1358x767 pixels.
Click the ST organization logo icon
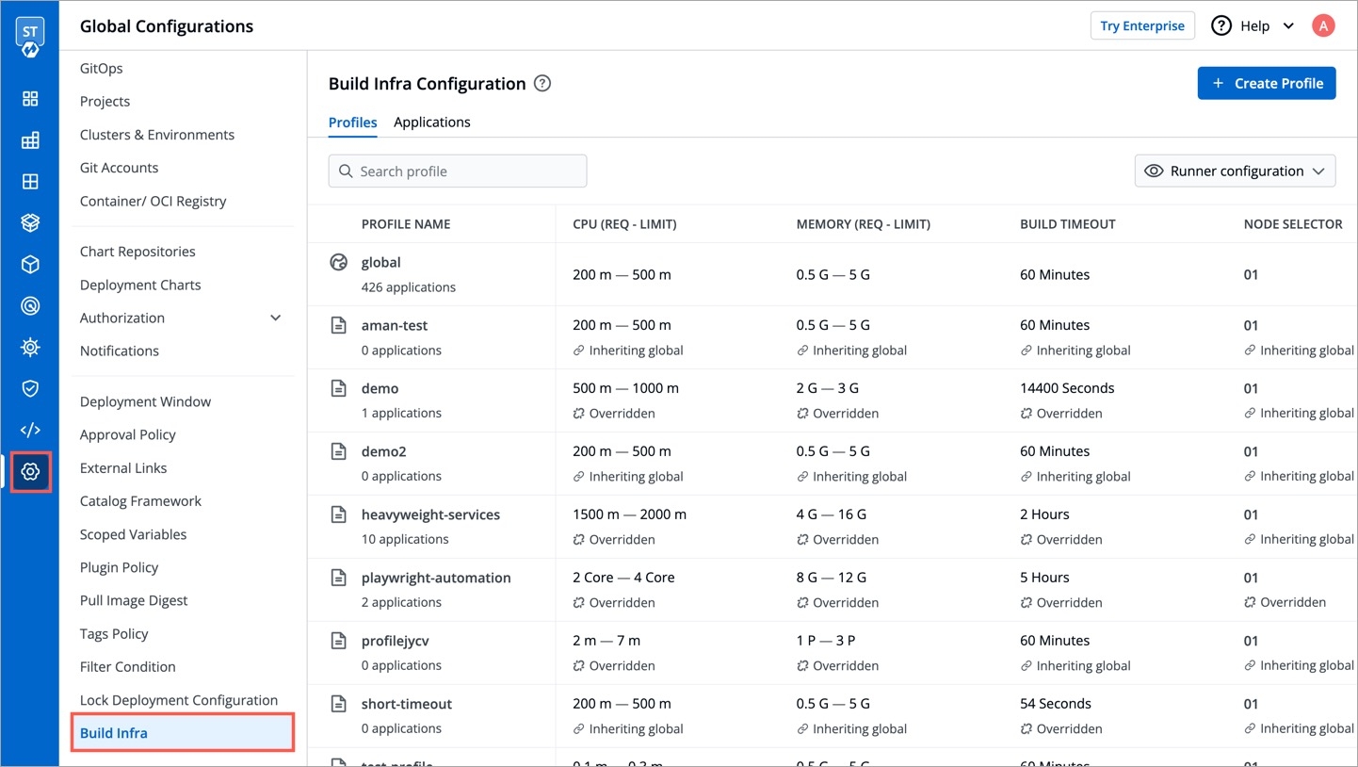pos(30,36)
